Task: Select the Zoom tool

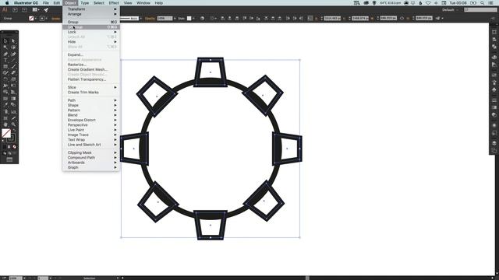Action: (13, 124)
